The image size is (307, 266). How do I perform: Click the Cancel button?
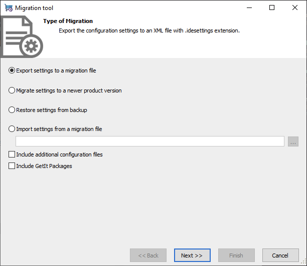[280, 255]
